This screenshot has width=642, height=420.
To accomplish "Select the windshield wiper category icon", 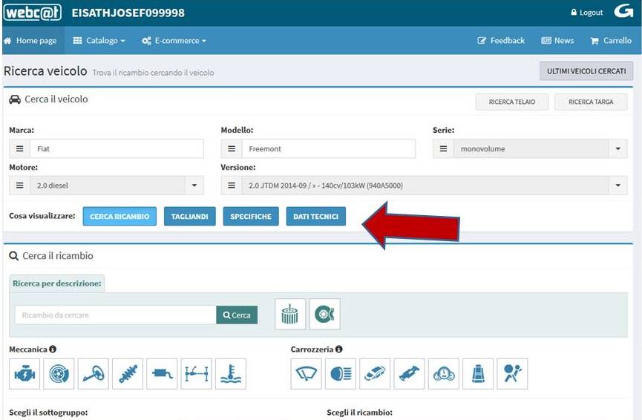I will 307,374.
